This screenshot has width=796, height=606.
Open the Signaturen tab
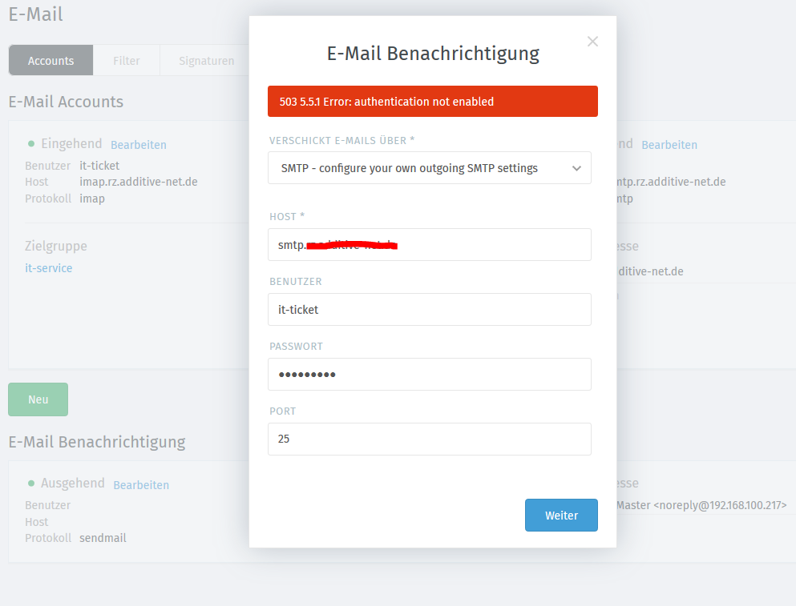(x=206, y=60)
